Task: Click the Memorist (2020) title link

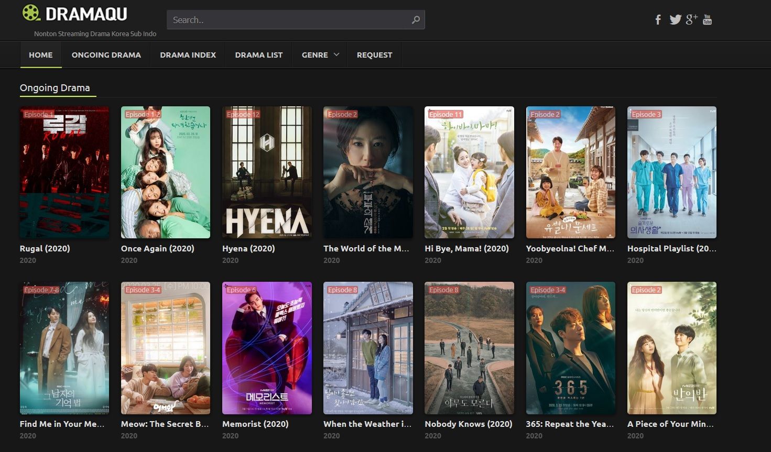Action: pyautogui.click(x=255, y=424)
